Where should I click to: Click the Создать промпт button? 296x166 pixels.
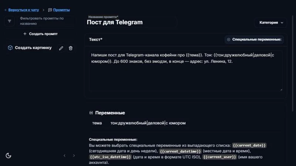40,34
